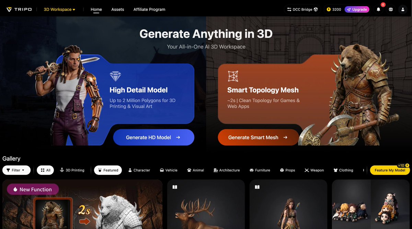Screen dimensions: 412x229
Task: Click the Gallery heading
Action: (11, 158)
